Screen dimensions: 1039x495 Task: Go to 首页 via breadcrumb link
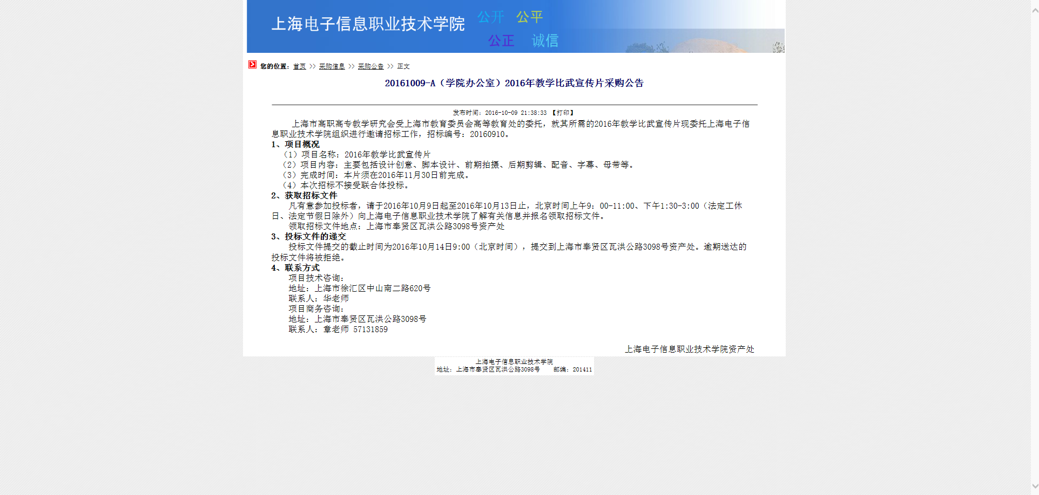(x=299, y=66)
